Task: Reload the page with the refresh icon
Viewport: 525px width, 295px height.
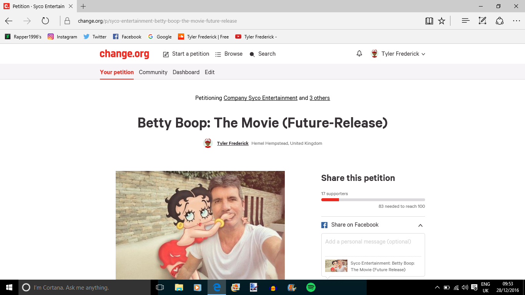Action: coord(45,21)
